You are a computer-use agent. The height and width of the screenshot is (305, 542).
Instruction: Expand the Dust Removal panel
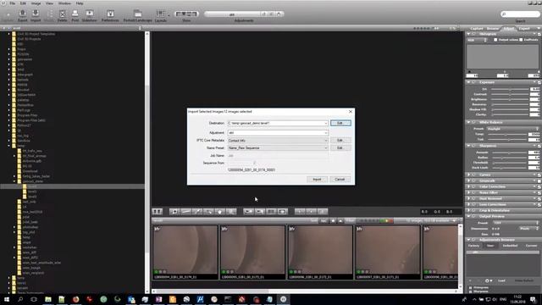point(468,198)
